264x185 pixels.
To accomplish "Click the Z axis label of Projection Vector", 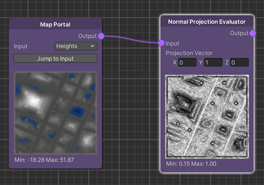I will click(x=227, y=62).
